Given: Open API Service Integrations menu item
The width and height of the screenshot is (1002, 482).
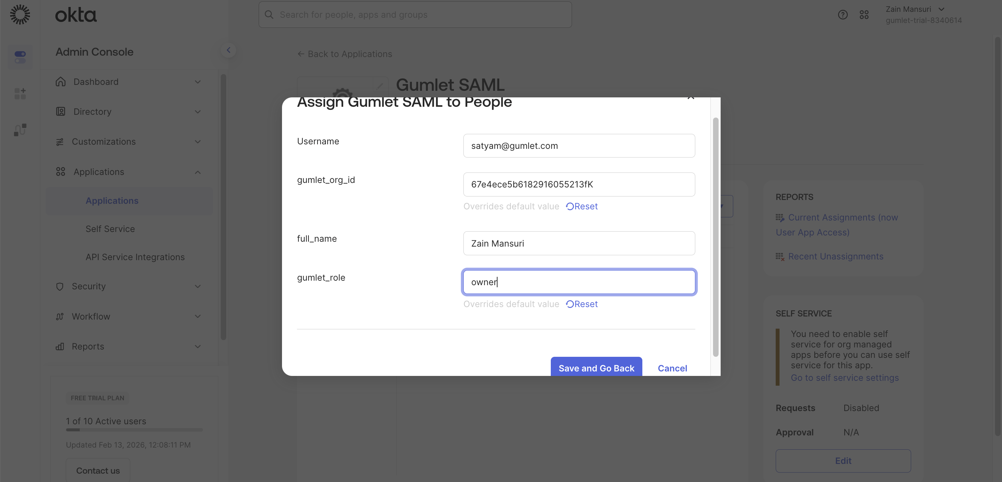Looking at the screenshot, I should pos(135,257).
